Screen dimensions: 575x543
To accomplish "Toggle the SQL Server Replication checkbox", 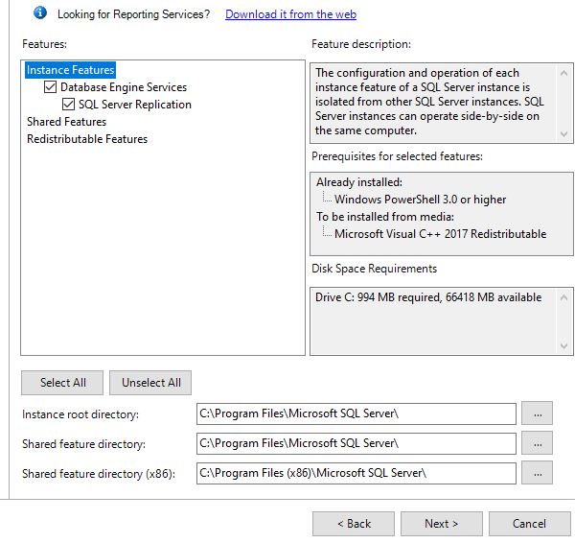I will click(69, 105).
